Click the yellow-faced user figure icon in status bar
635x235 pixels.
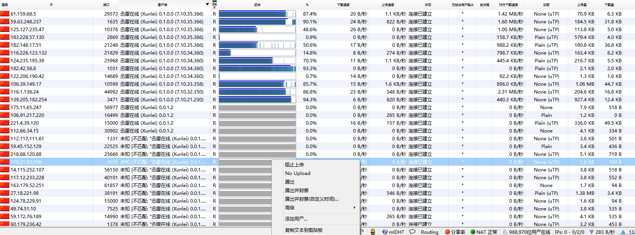coord(373,232)
